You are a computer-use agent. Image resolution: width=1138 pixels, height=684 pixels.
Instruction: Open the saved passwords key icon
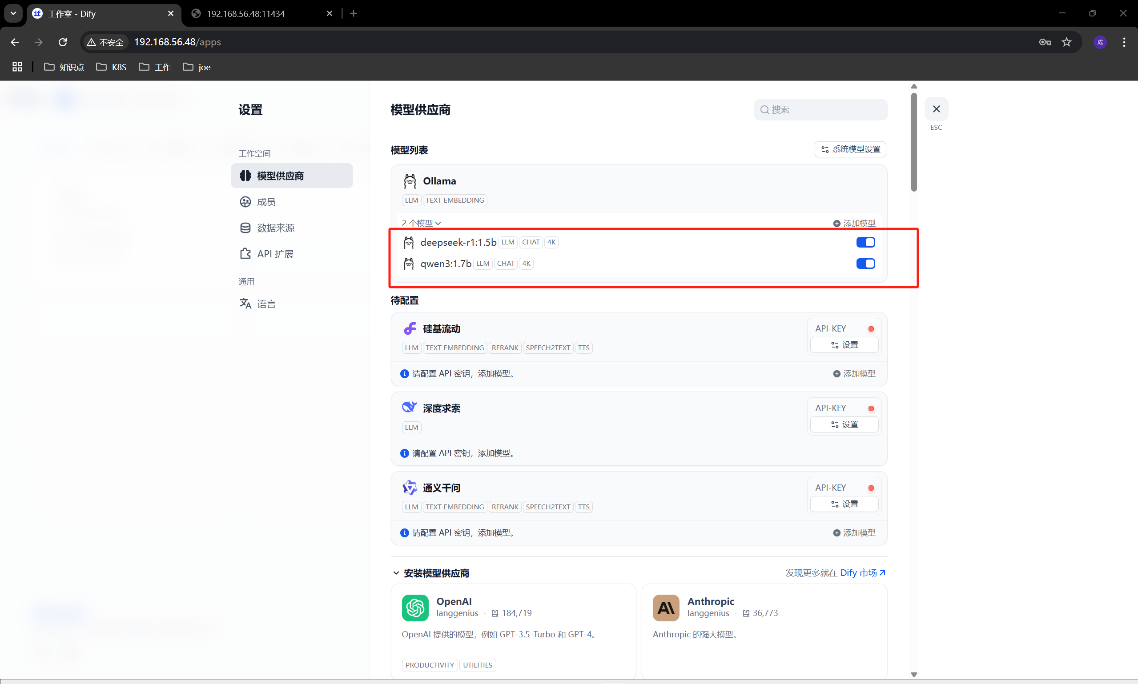1045,42
